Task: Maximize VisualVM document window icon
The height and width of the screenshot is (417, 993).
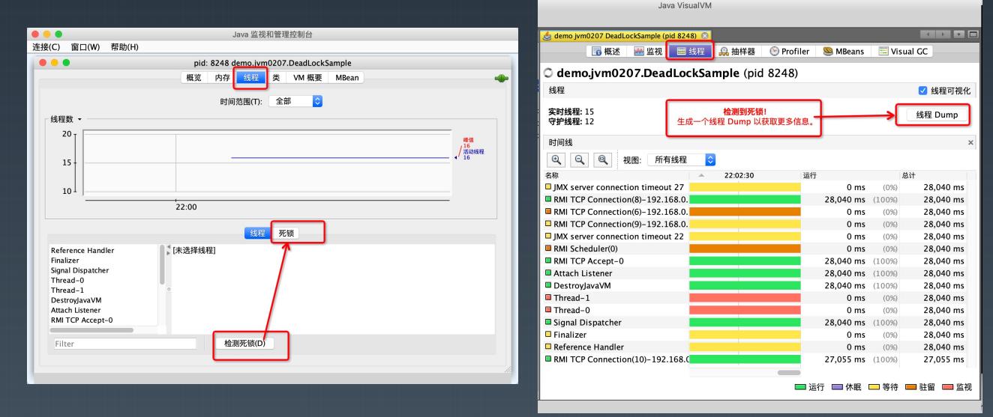Action: (973, 34)
